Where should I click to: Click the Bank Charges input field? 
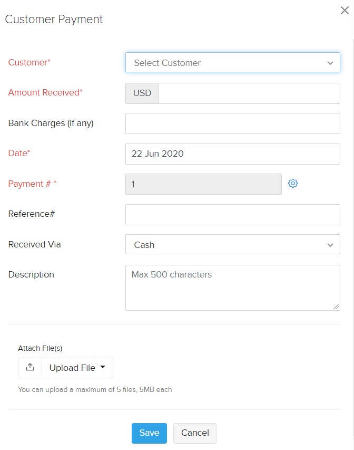[233, 123]
